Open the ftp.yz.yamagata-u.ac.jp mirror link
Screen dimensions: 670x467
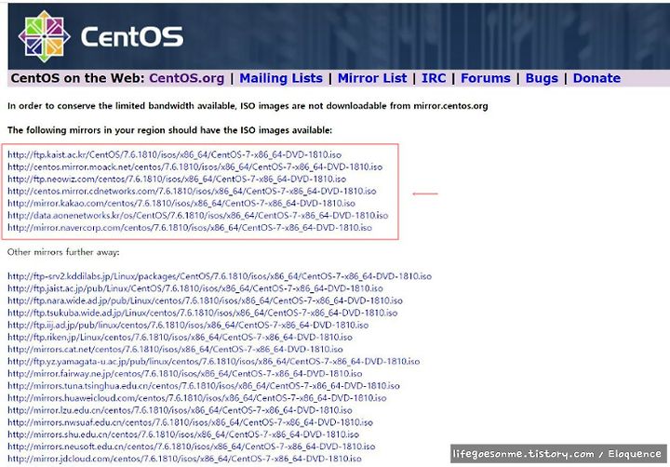214,362
